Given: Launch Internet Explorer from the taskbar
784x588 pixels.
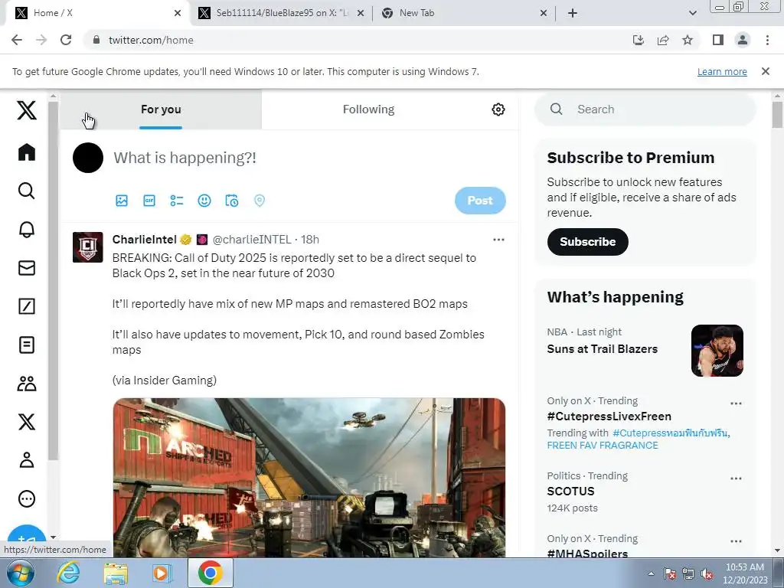Looking at the screenshot, I should click(68, 573).
